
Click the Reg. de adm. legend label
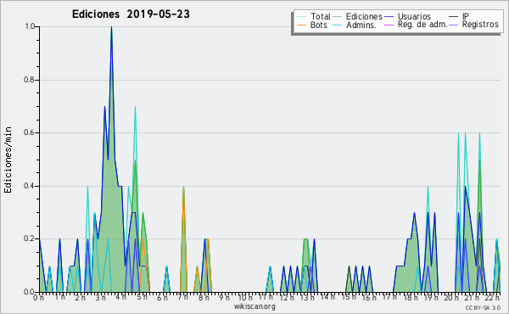422,25
